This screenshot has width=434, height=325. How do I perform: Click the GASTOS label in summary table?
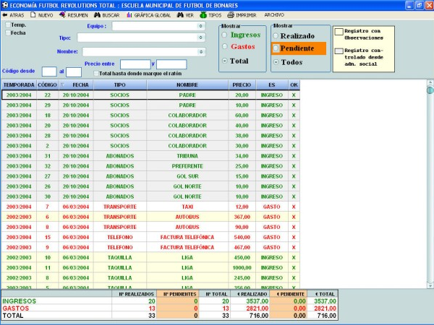[15, 308]
